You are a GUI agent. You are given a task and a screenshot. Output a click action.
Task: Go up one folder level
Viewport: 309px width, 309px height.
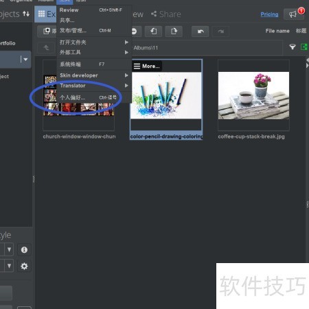pos(46,48)
